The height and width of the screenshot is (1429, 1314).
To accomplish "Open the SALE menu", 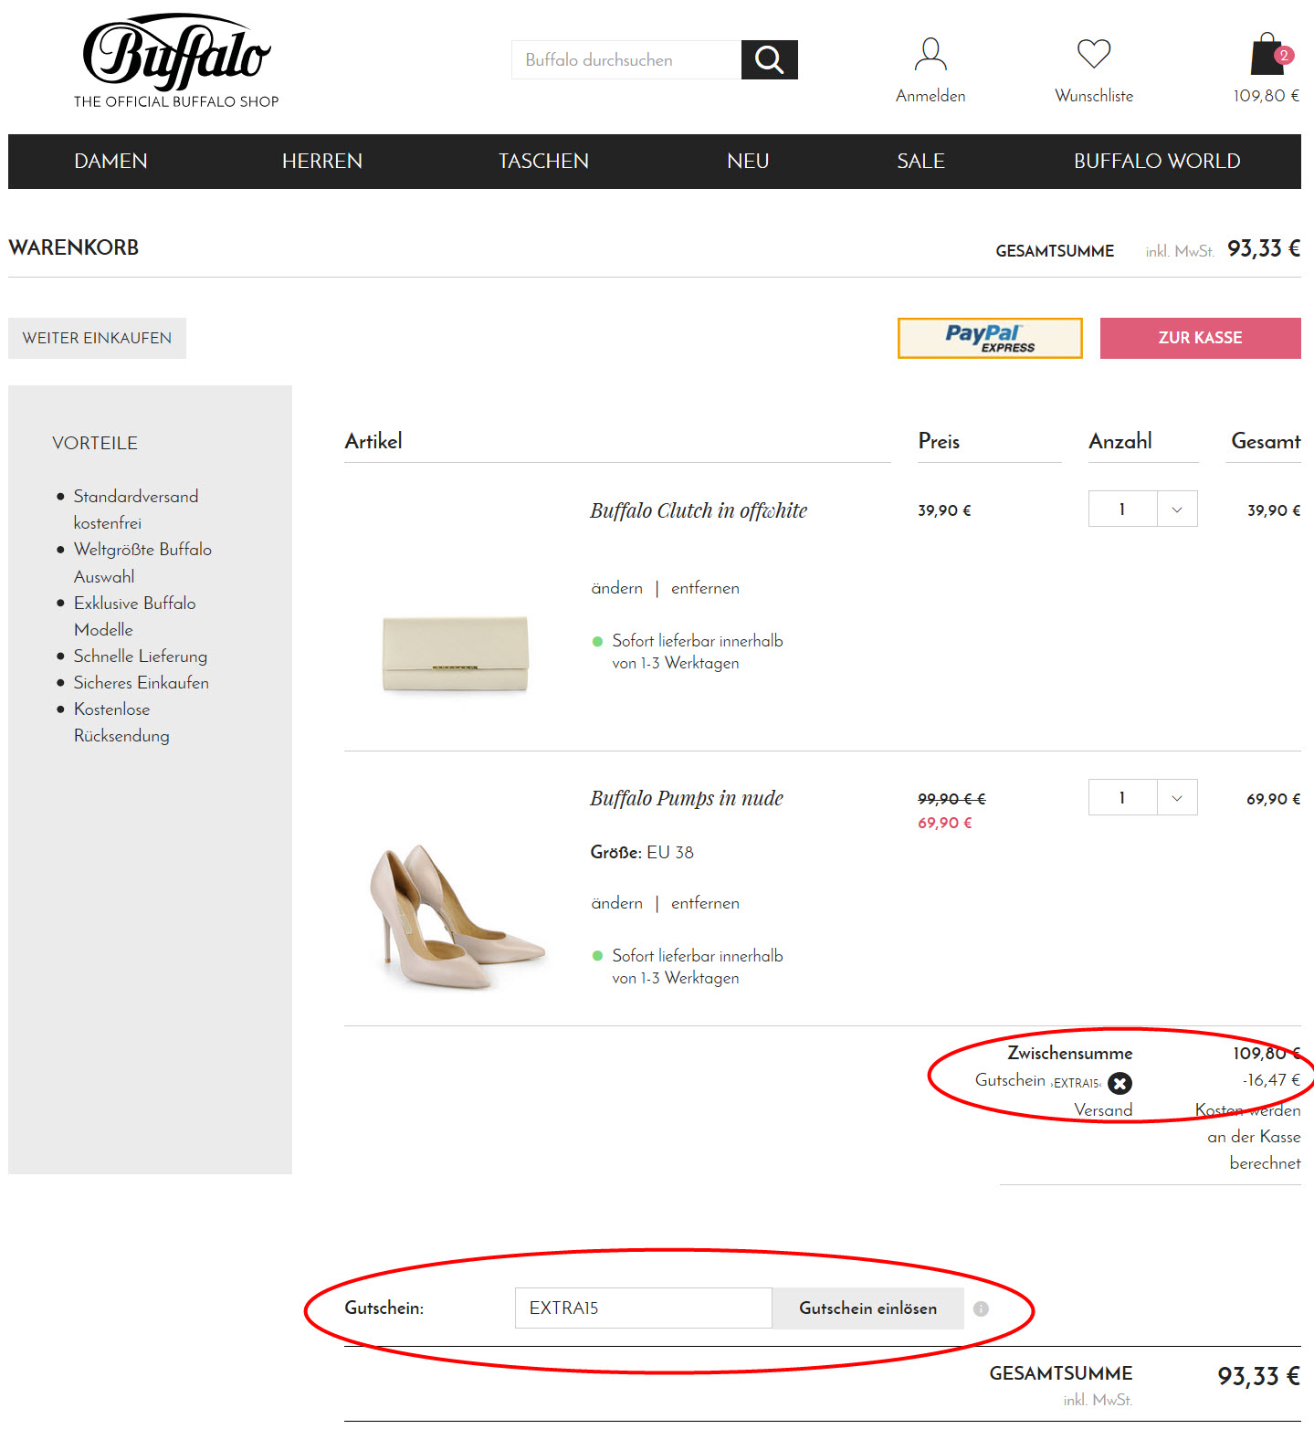I will click(x=920, y=161).
